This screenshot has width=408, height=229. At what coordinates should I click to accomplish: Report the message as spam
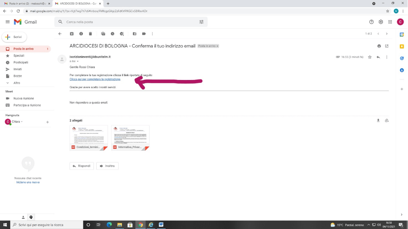coord(81,34)
